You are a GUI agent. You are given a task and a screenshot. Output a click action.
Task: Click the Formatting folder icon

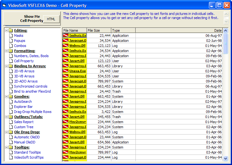tap(11, 51)
